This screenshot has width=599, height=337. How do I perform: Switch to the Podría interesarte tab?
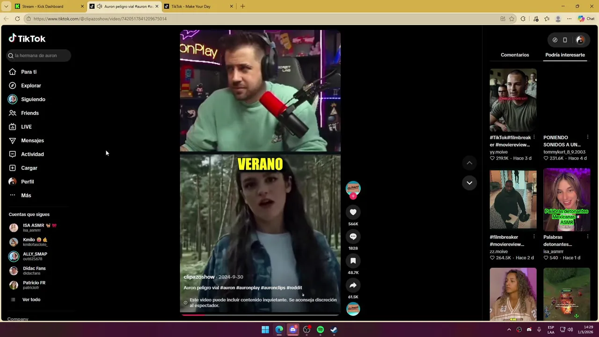pos(565,55)
